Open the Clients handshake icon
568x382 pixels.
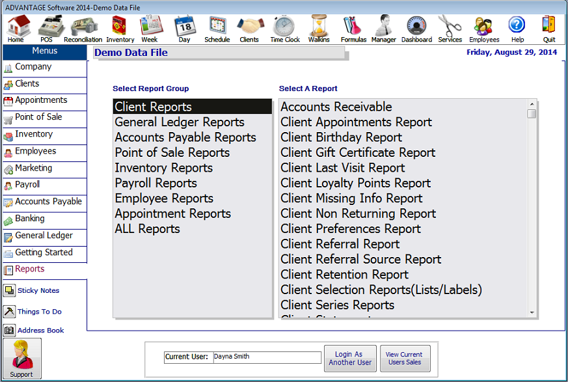coord(250,29)
